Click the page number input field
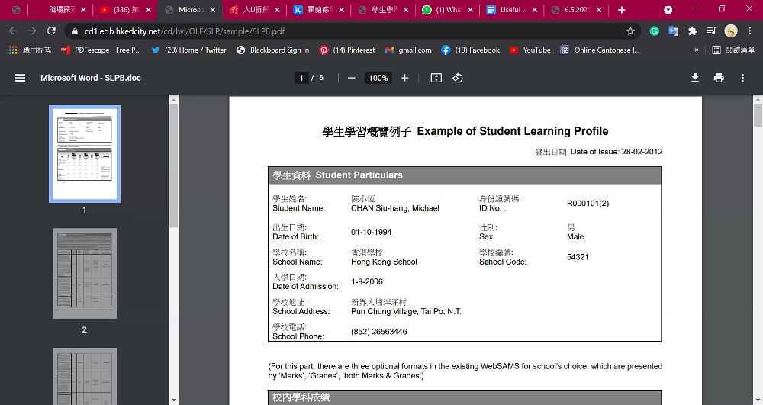This screenshot has height=405, width=763. (x=301, y=78)
